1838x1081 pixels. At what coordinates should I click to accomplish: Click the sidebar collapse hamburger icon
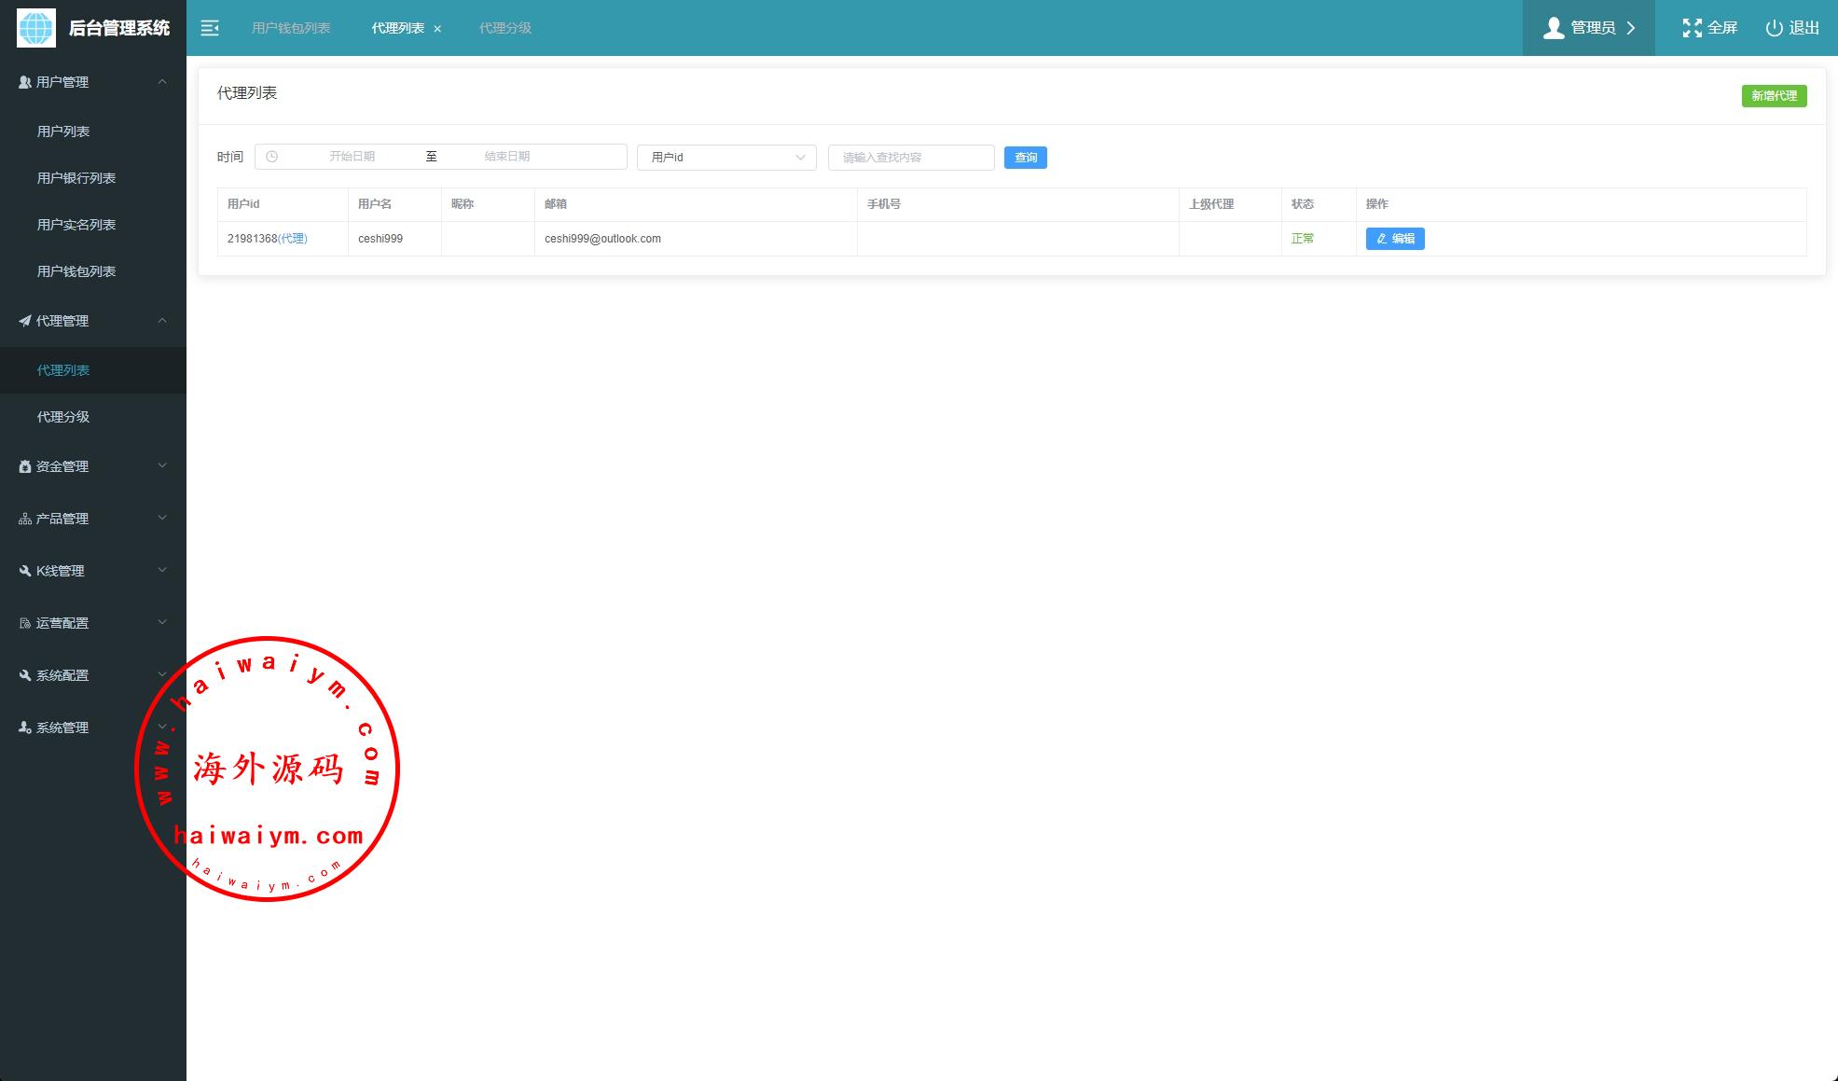pos(210,28)
